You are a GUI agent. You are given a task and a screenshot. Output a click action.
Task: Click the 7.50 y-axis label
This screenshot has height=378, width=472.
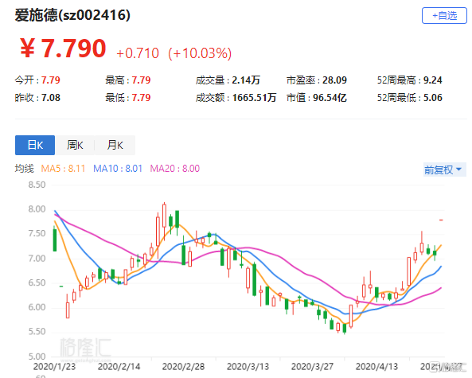(x=37, y=233)
